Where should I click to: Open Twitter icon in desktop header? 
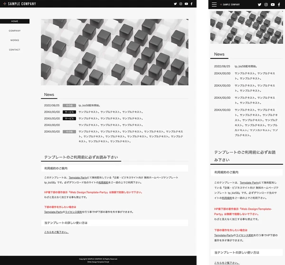pos(175,4)
